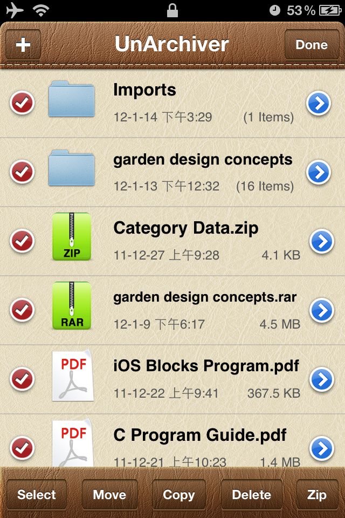Tap the Done button
This screenshot has width=345, height=518.
pyautogui.click(x=312, y=45)
